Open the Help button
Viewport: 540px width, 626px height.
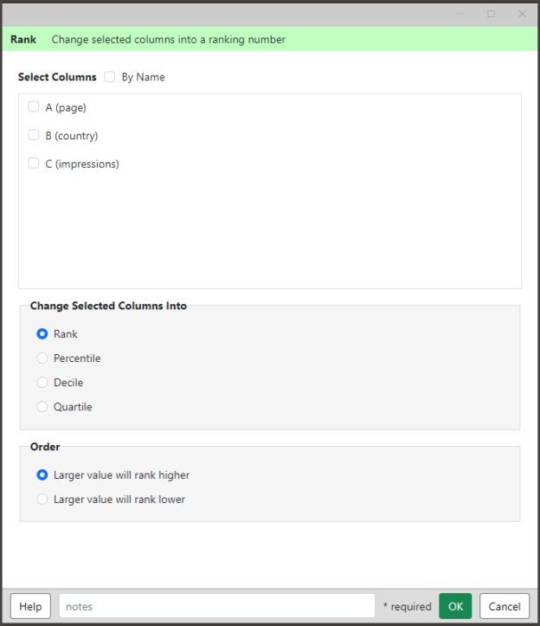click(31, 606)
